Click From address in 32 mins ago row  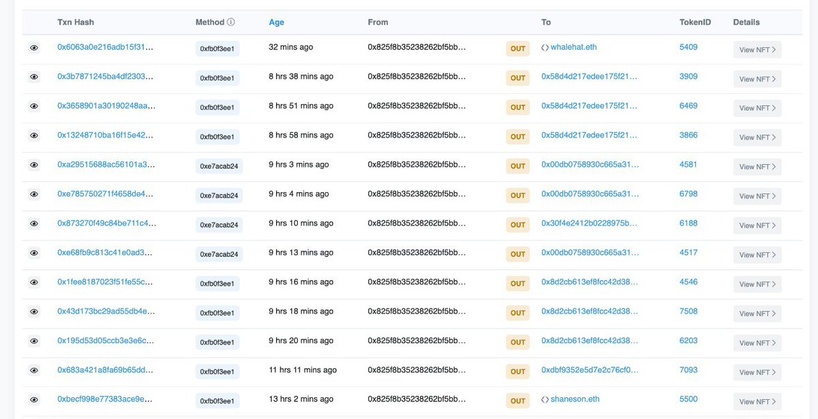point(416,48)
